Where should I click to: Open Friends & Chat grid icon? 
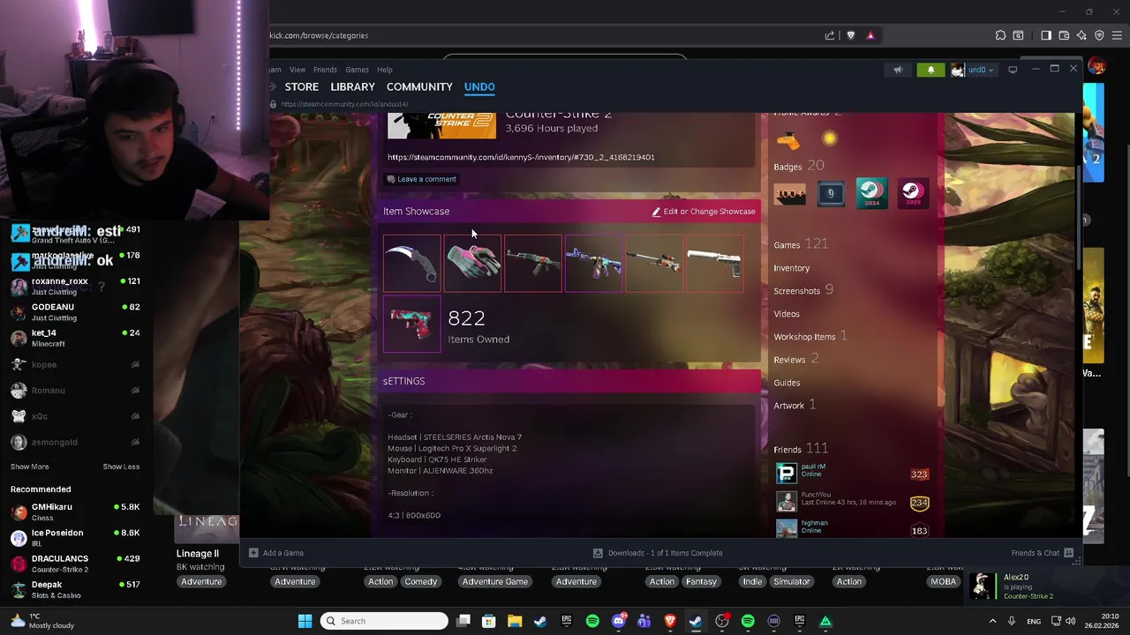pyautogui.click(x=1069, y=553)
